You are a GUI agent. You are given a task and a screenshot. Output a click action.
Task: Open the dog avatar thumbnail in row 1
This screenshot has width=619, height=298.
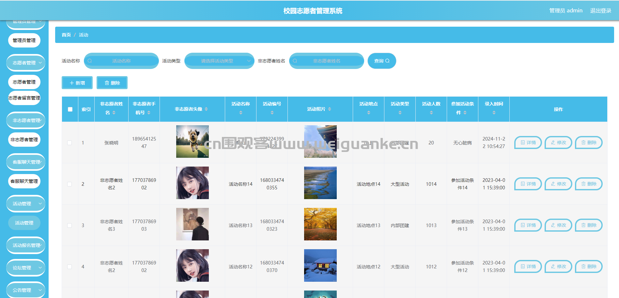(193, 142)
